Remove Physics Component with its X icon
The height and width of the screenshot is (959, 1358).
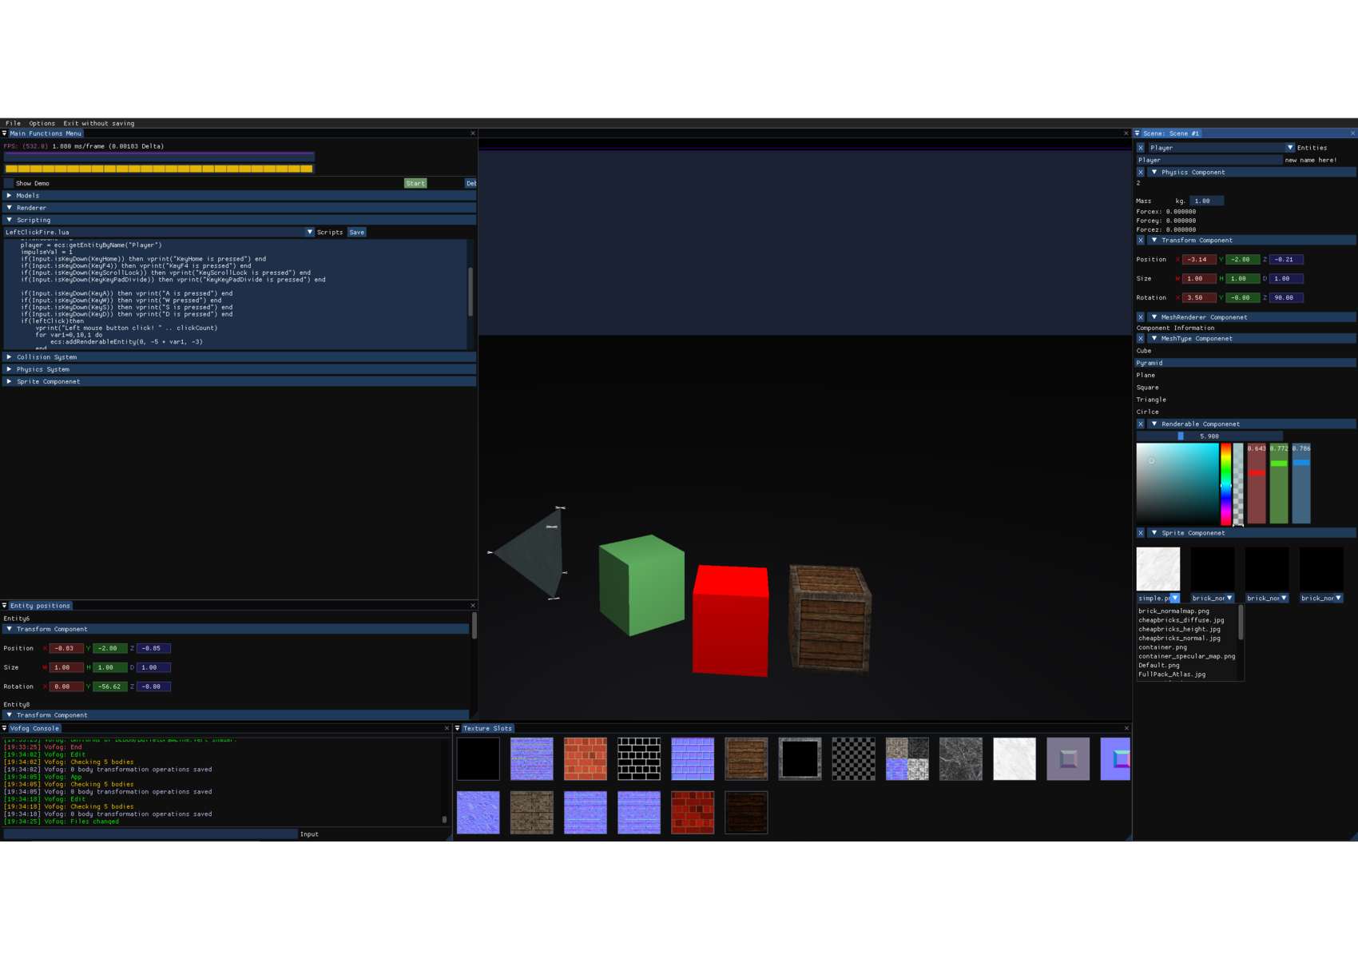click(1141, 173)
